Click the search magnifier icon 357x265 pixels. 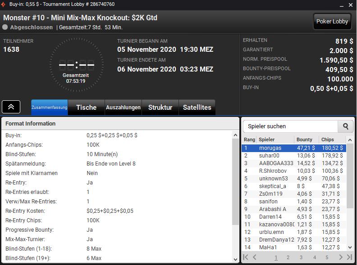(346, 126)
